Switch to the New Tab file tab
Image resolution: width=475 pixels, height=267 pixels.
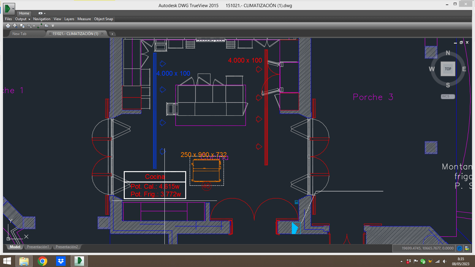point(20,34)
